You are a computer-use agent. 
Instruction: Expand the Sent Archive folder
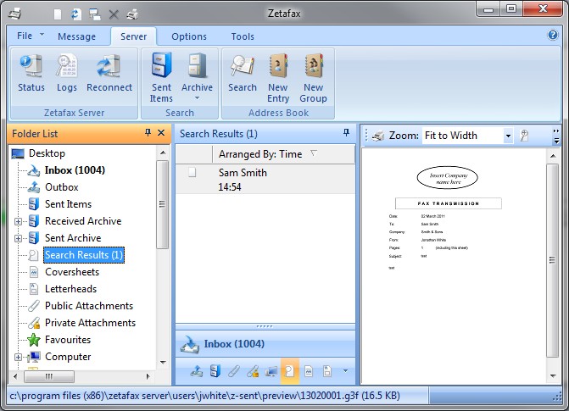(x=18, y=238)
